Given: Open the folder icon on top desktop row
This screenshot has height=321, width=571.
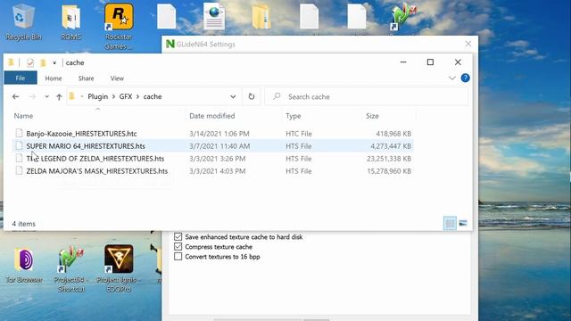Looking at the screenshot, I should click(261, 17).
